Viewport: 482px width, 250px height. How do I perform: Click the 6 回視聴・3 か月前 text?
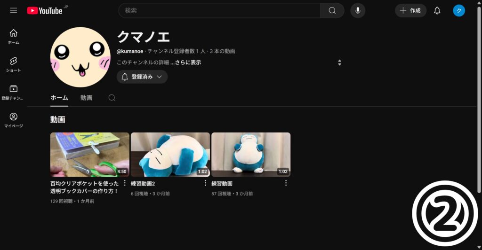(150, 194)
